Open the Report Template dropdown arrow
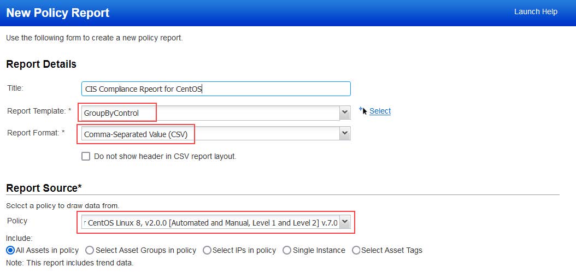 pos(345,113)
